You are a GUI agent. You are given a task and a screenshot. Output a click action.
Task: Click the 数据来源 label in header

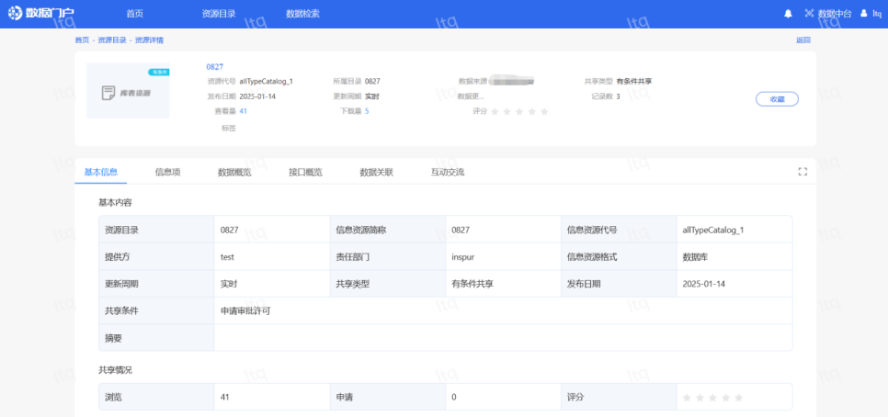[x=472, y=82]
